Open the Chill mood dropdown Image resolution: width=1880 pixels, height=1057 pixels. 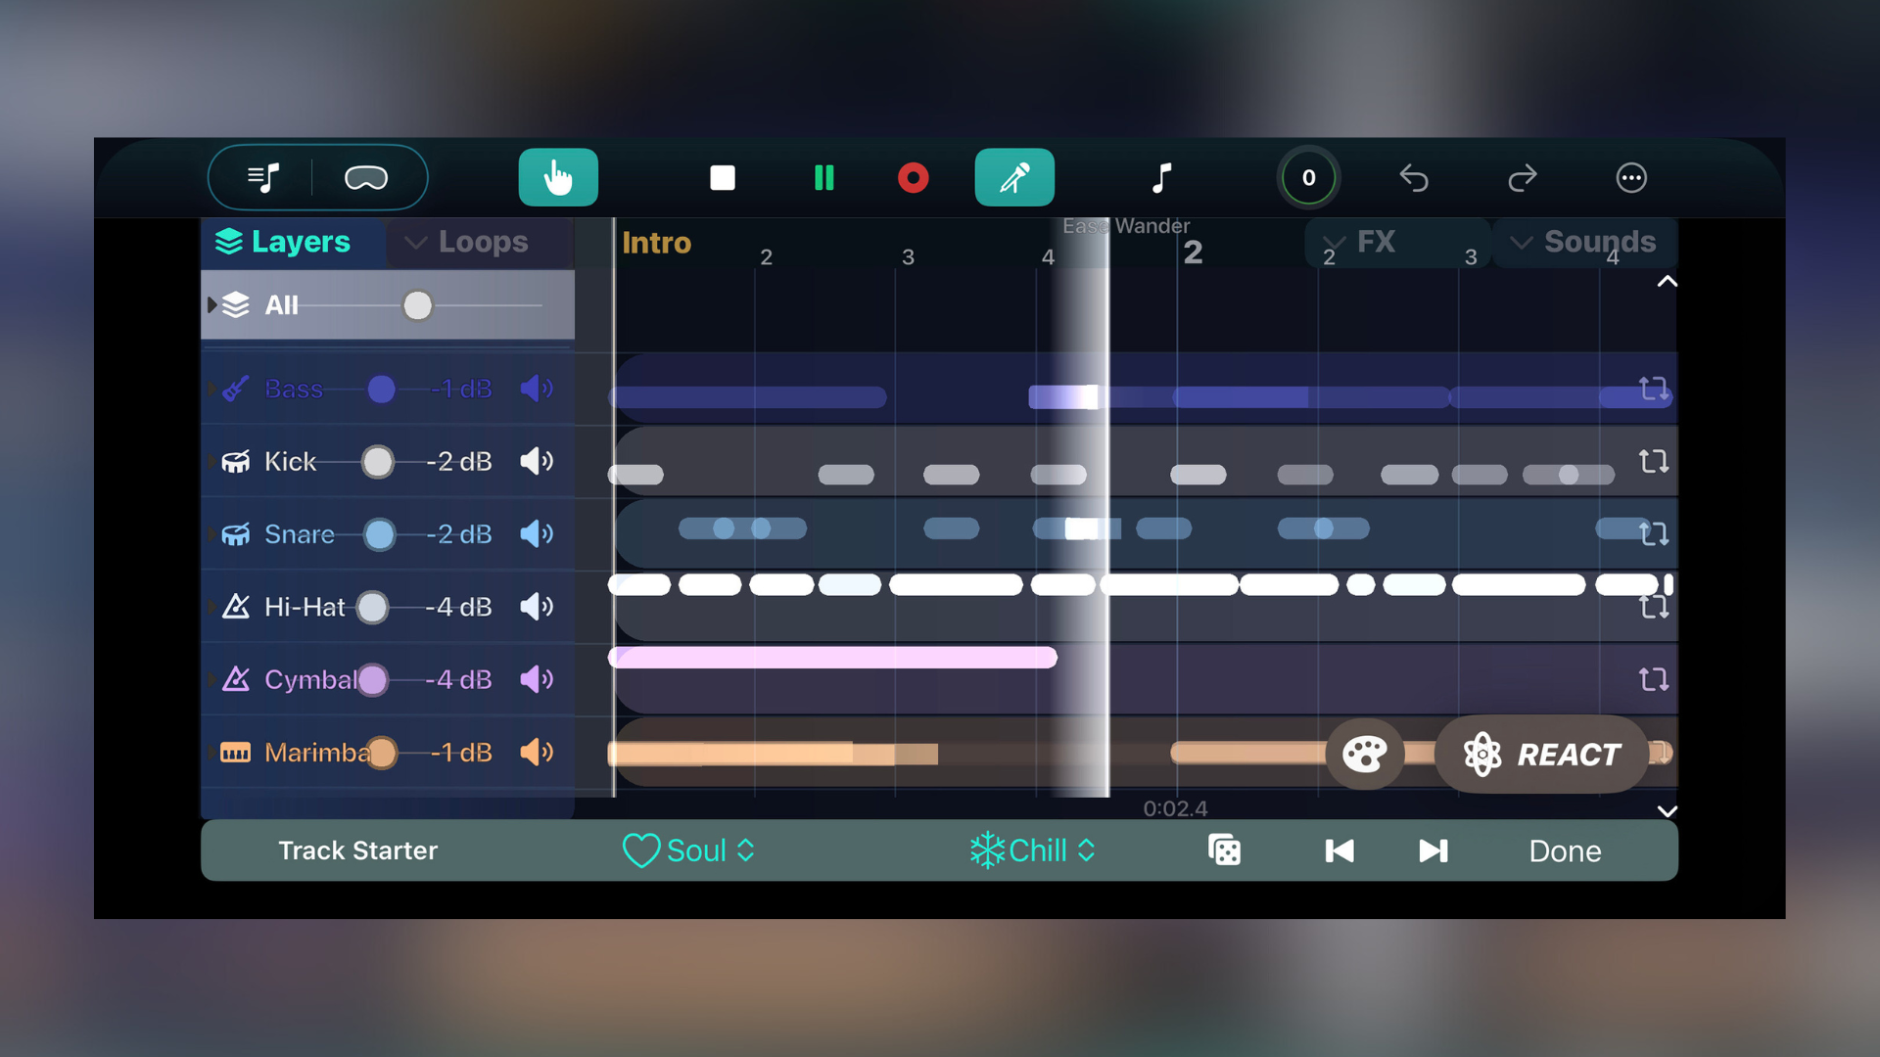1032,850
